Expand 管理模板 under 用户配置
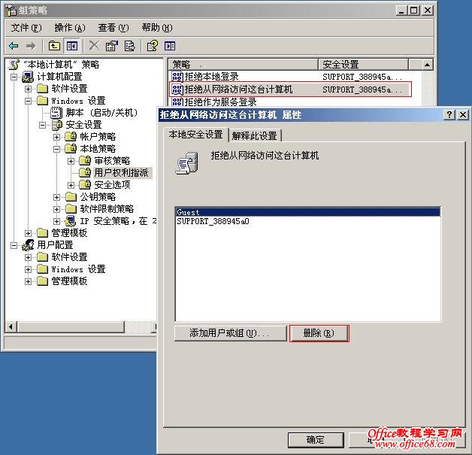472x455 pixels. pos(28,281)
